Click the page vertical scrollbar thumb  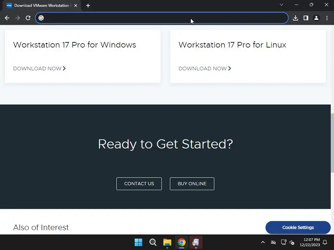click(332, 143)
